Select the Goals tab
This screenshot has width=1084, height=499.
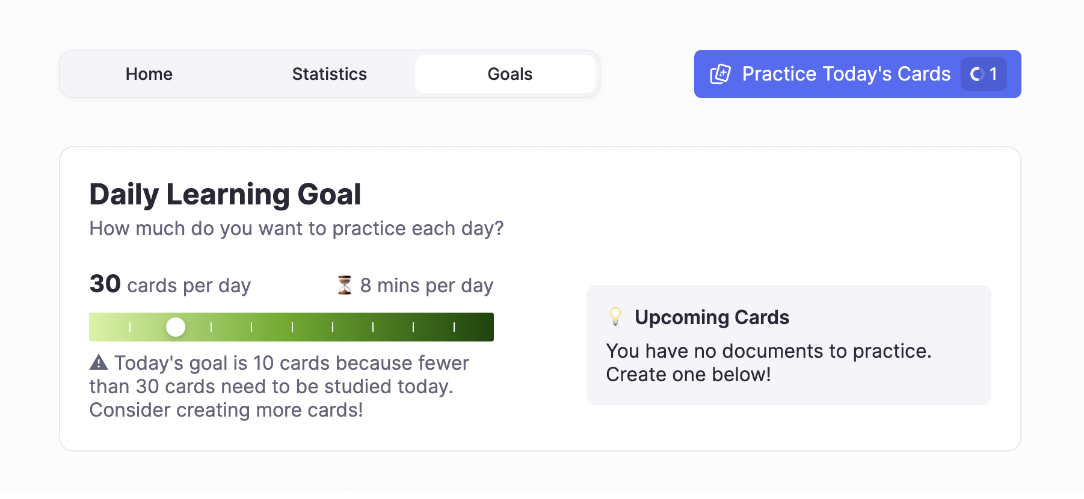point(509,73)
